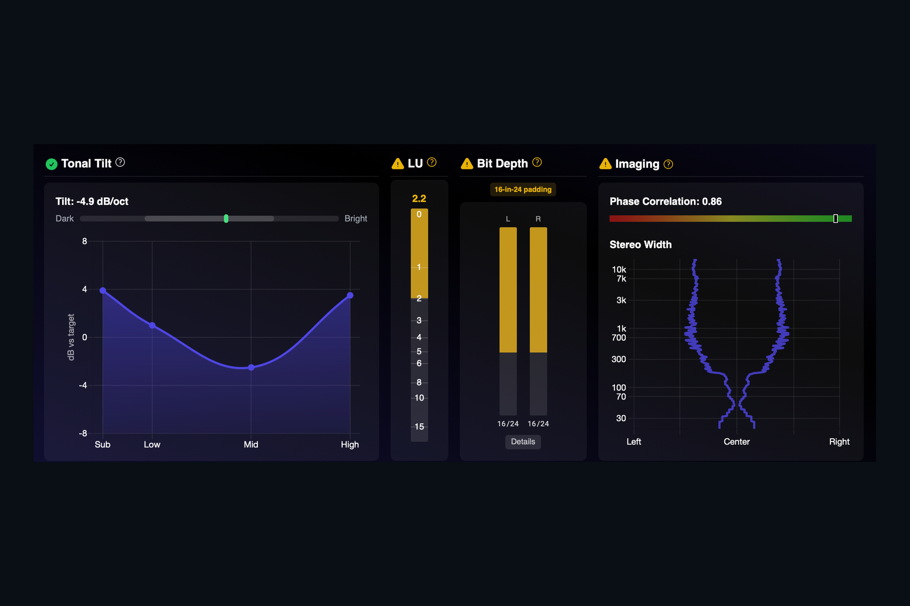Open the LU help question icon
910x606 pixels.
[432, 162]
